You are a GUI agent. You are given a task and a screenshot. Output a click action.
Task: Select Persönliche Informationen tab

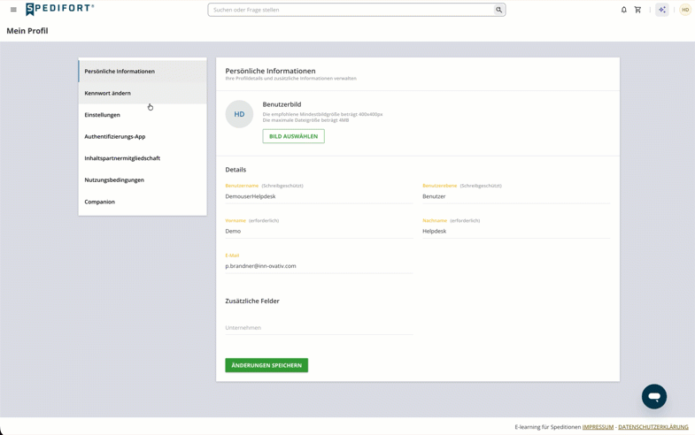pos(143,72)
